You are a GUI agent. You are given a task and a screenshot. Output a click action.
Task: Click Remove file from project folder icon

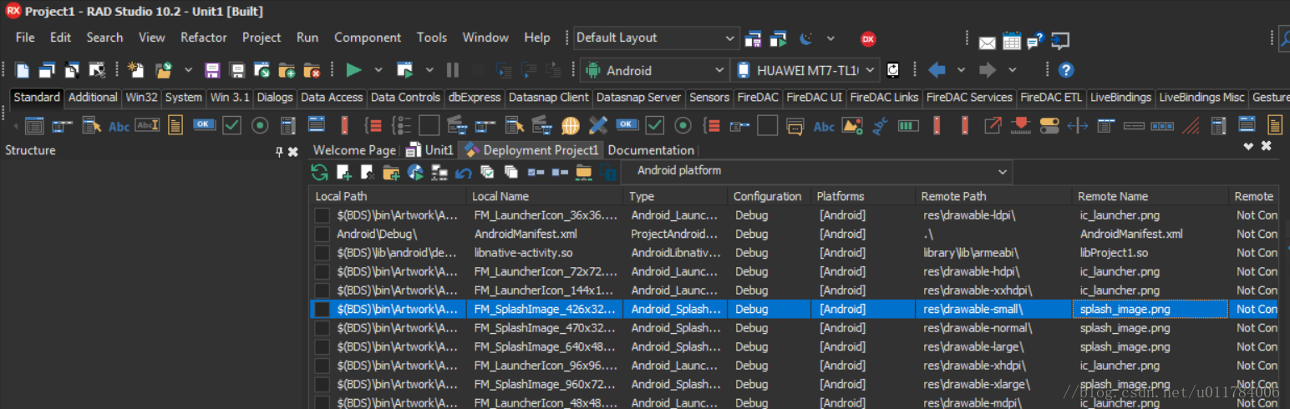[312, 70]
